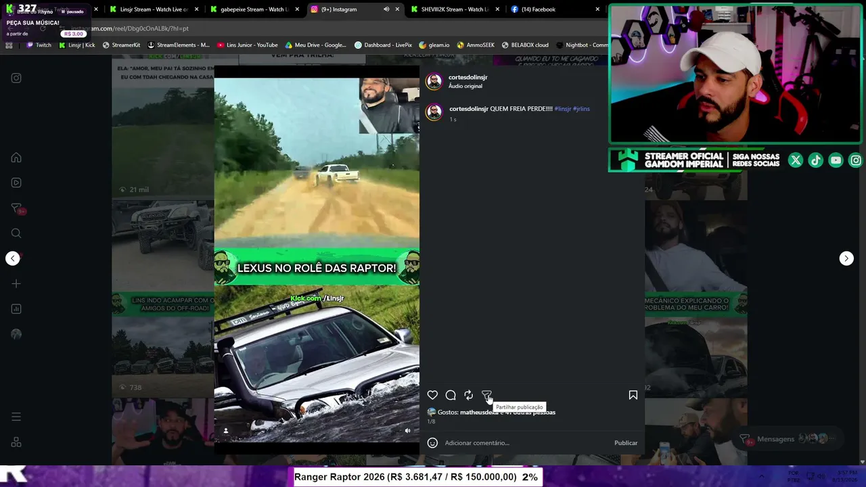866x487 pixels.
Task: Open the emoji picker in the comment box
Action: coord(432,443)
